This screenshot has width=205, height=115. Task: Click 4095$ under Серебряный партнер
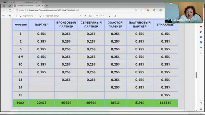point(91,103)
